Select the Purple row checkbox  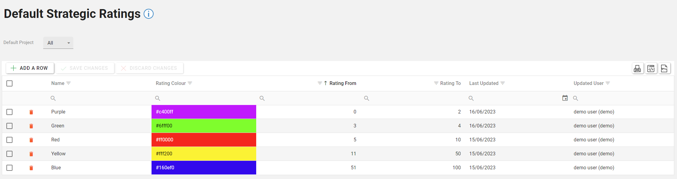pyautogui.click(x=9, y=112)
